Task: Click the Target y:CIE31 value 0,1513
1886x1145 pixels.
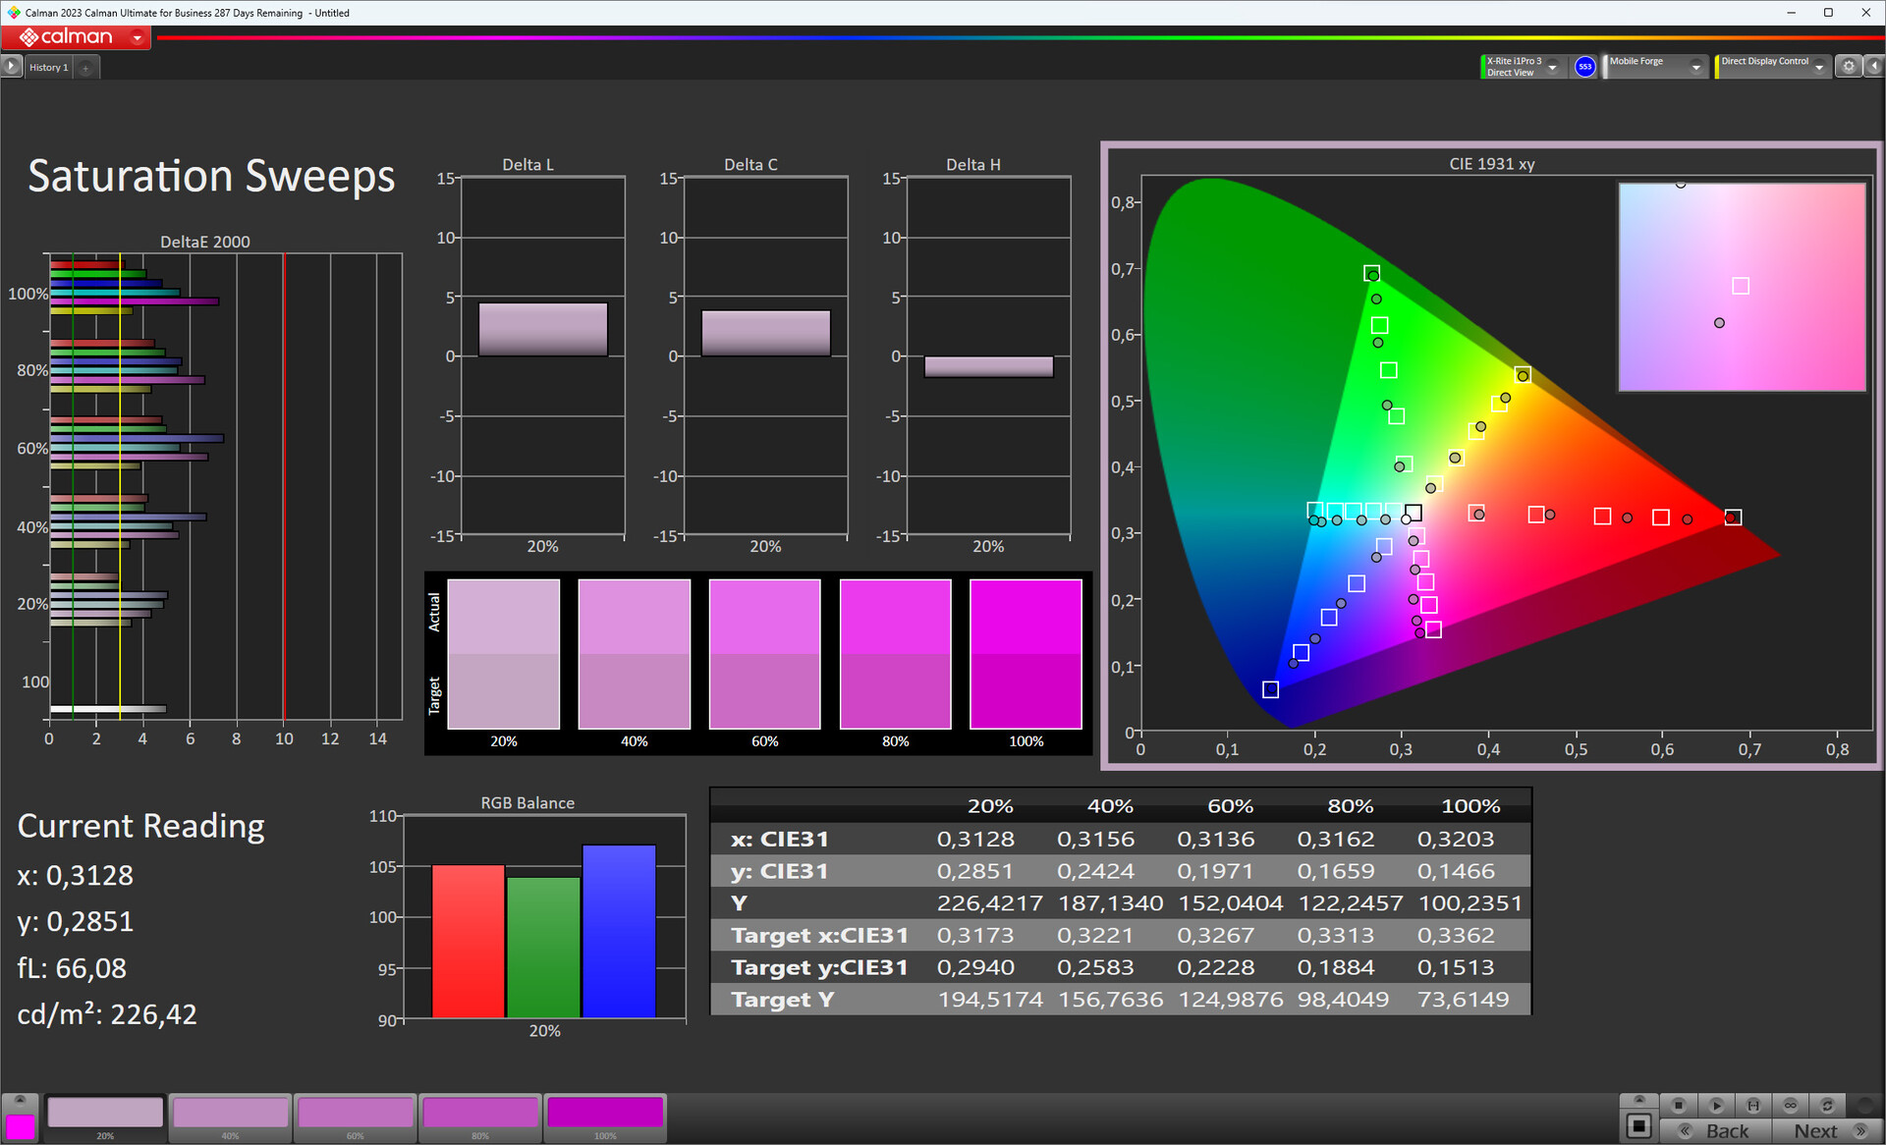Action: click(1456, 967)
